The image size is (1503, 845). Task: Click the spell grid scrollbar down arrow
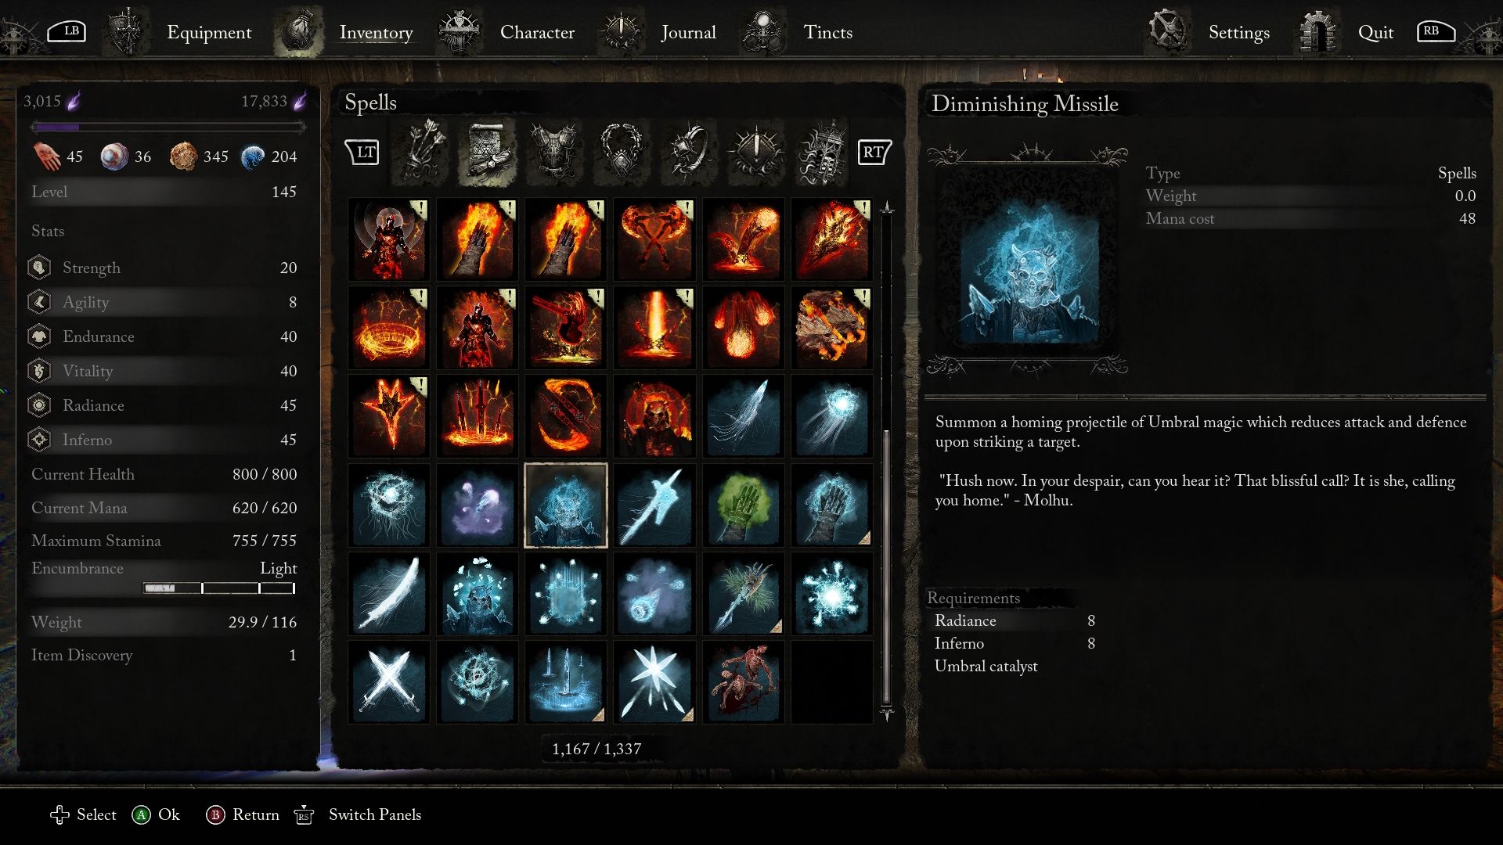tap(887, 714)
